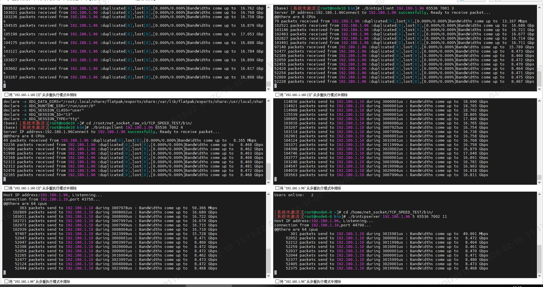Click 'connection from 192.180.1.10,port 43758...' line
Screen dimensions: 543x287
52,199
